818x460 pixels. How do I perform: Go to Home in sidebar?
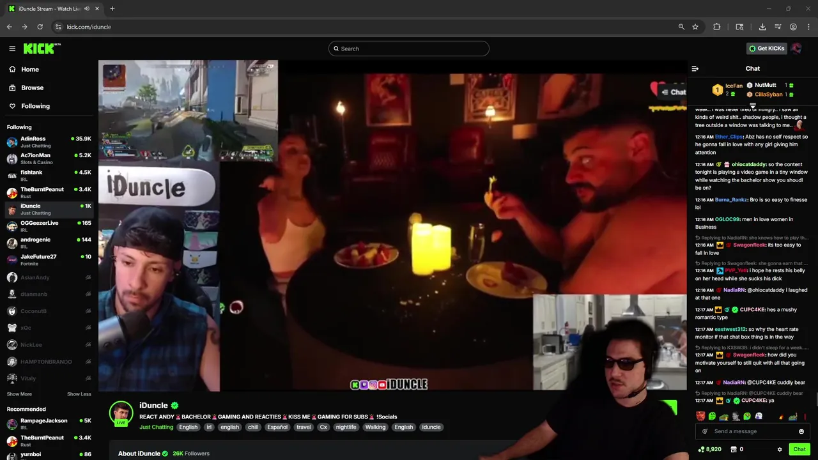tap(29, 69)
